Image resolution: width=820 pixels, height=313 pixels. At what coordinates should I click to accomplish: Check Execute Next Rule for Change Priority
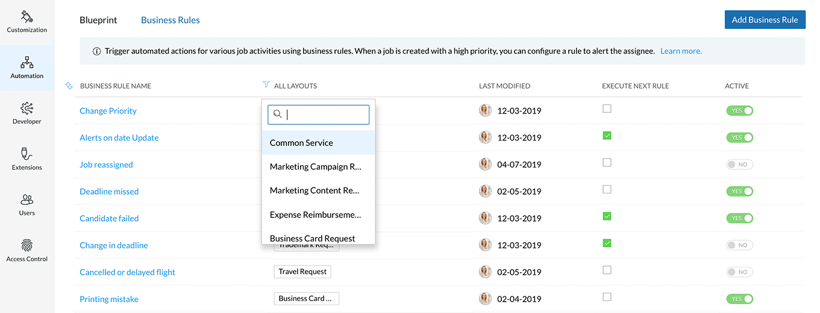coord(607,109)
